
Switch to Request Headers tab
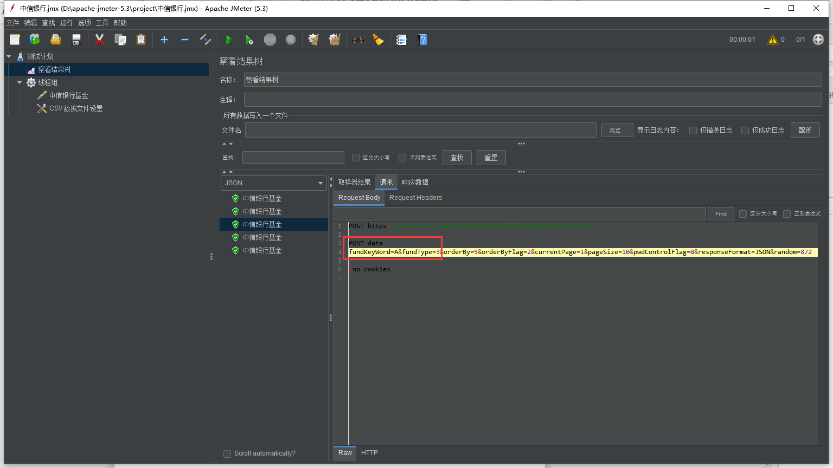coord(415,198)
